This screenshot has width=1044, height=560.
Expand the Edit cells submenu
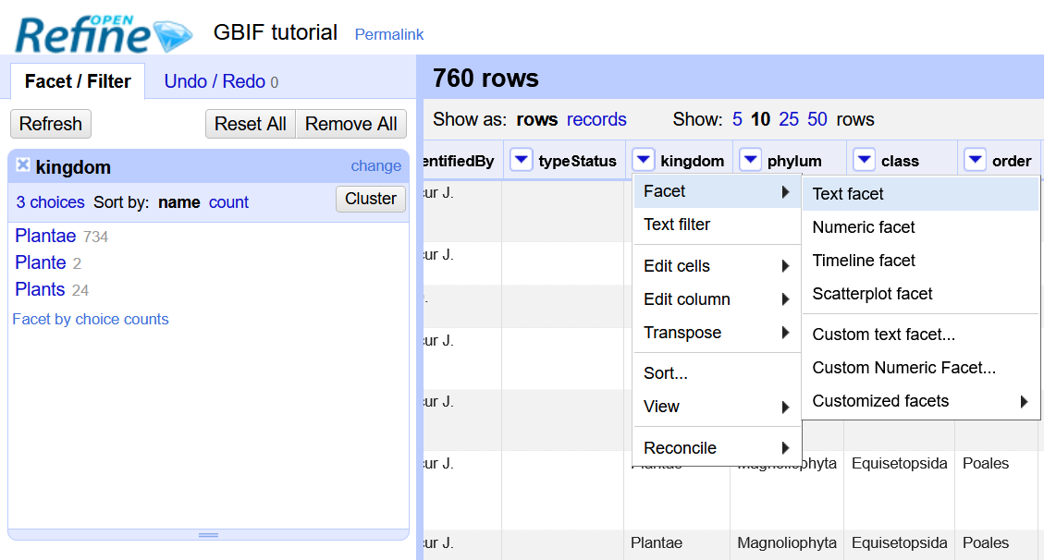coord(717,266)
